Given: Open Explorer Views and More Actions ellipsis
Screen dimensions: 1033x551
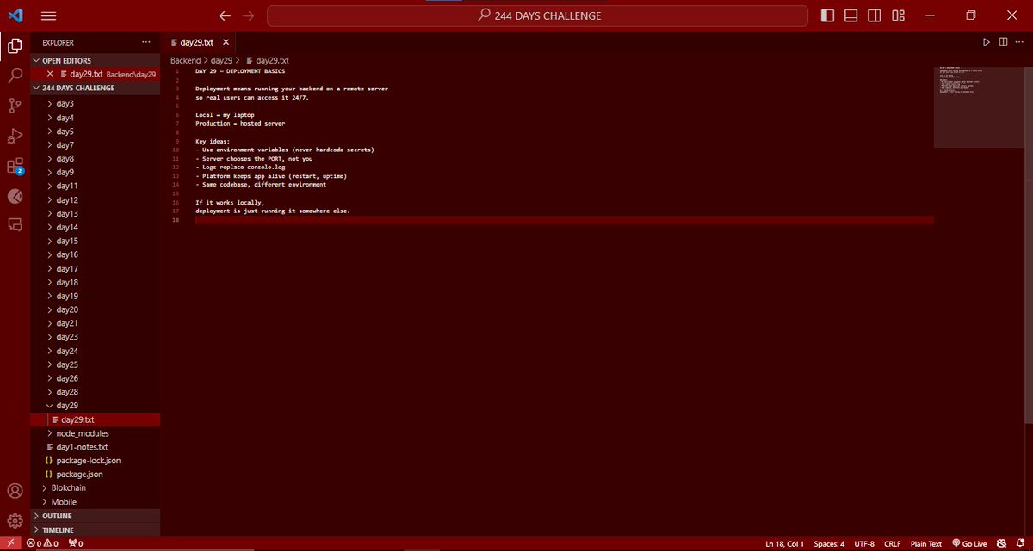Looking at the screenshot, I should [x=146, y=42].
